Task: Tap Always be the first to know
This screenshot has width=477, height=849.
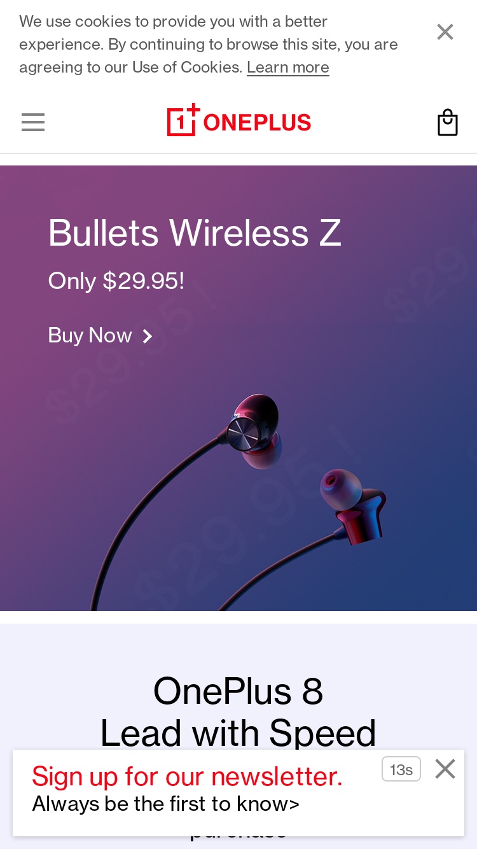Action: (166, 804)
